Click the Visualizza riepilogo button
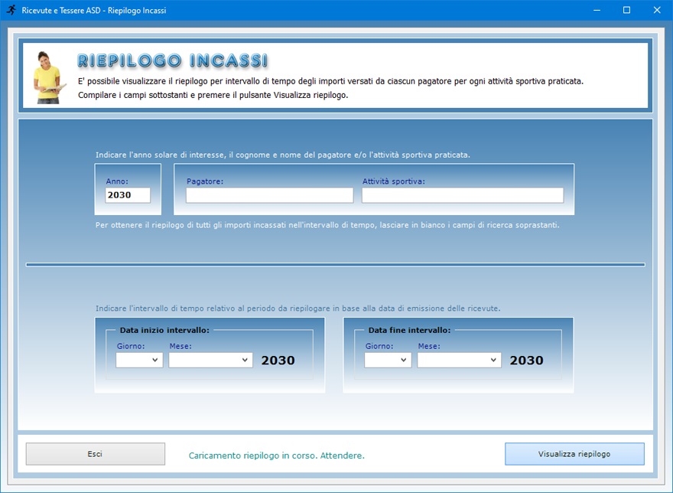673x493 pixels. pos(574,454)
